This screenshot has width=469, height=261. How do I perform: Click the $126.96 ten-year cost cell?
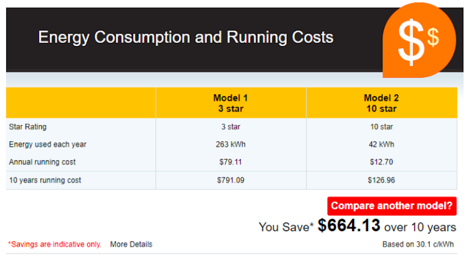pos(381,180)
